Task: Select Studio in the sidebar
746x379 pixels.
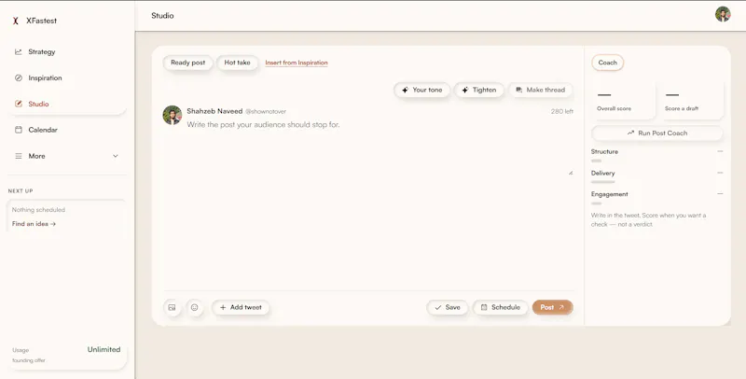Action: pyautogui.click(x=66, y=104)
